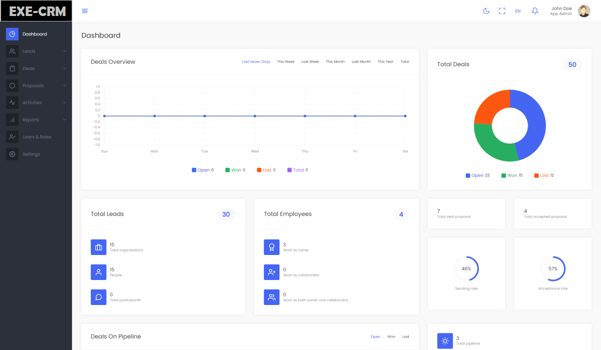The height and width of the screenshot is (350, 601).
Task: Select the This Month filter tab
Action: [335, 62]
